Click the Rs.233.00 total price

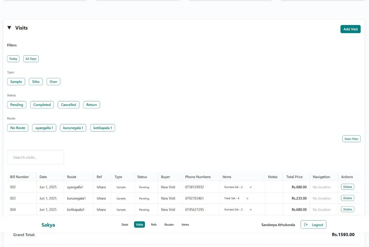tap(299, 198)
